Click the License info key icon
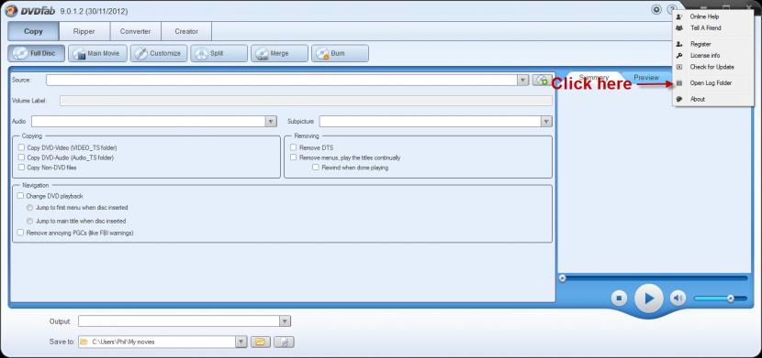The image size is (762, 358). (679, 56)
